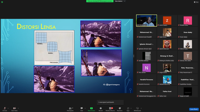Viewport: 200px width, 112px height.
Task: Select the Nyak Ikram participant tile
Action: 167,32
